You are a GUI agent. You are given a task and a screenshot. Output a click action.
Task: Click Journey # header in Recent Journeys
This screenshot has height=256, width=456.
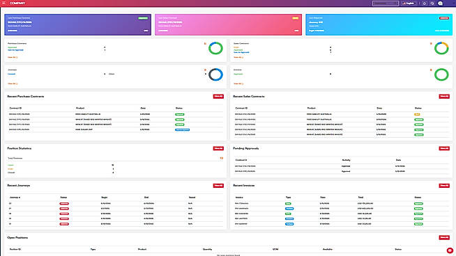coord(15,198)
